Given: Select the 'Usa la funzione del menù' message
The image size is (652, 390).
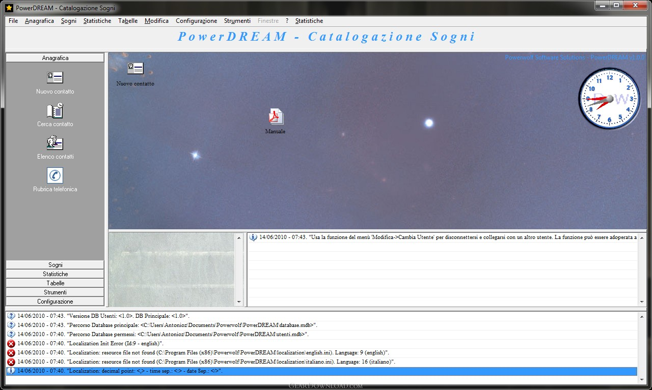Looking at the screenshot, I should [x=443, y=237].
